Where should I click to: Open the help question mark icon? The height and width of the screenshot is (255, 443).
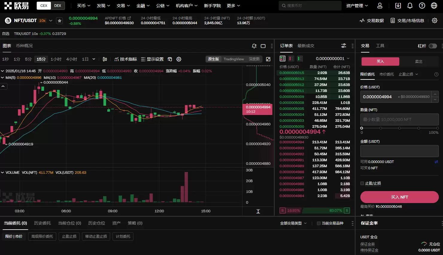point(422,6)
